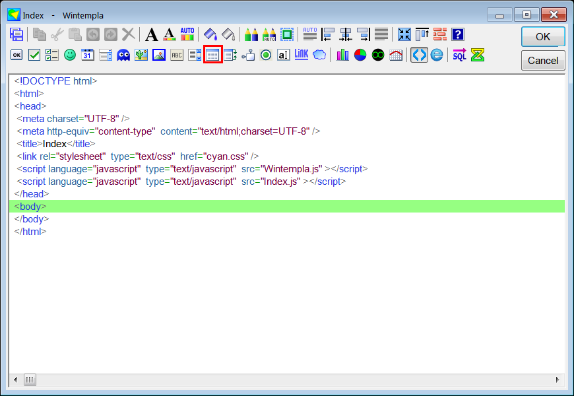This screenshot has height=396, width=574.
Task: Click the gray paint bucket icon
Action: [228, 34]
